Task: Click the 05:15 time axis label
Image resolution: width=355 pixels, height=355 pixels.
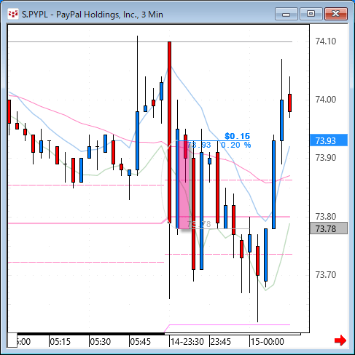Action: click(x=60, y=342)
